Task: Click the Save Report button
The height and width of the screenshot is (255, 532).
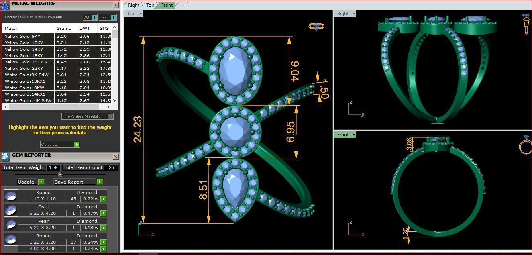Action: point(78,182)
